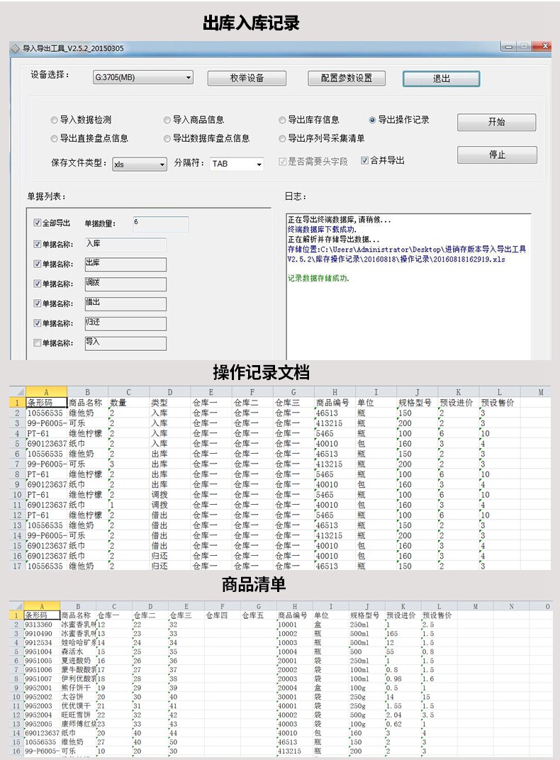Click the 退出 button
The height and width of the screenshot is (760, 560).
click(x=442, y=79)
